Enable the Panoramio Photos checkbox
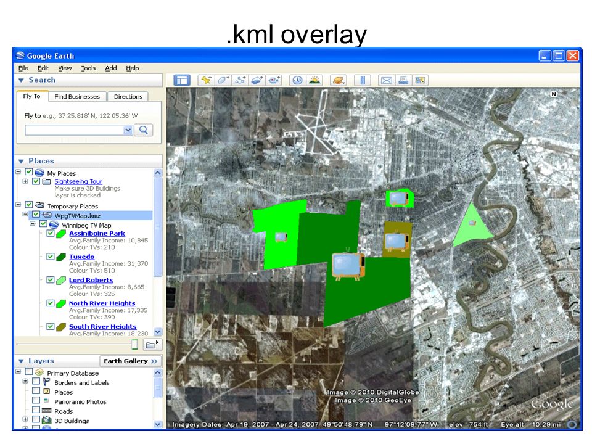Viewport: 592px width, 444px height. (x=36, y=400)
